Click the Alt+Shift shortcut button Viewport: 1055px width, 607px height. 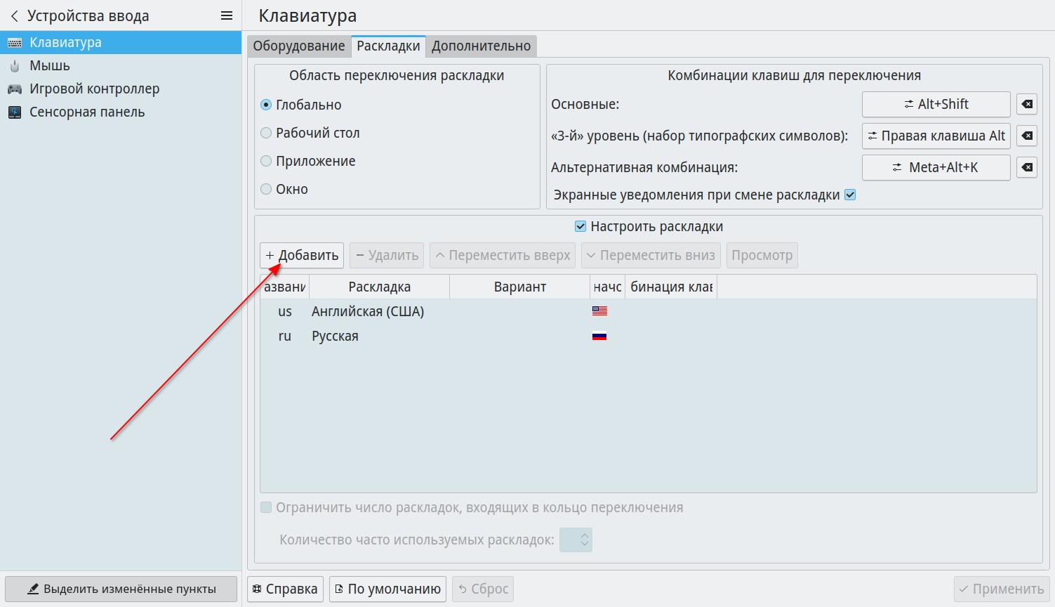pyautogui.click(x=936, y=105)
